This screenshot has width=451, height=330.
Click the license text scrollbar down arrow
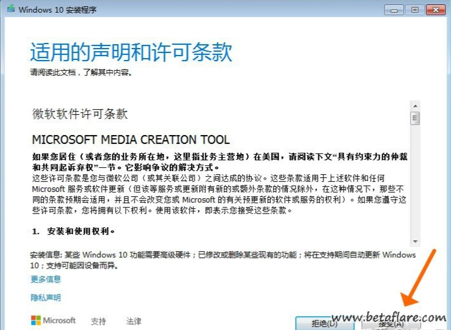[415, 241]
